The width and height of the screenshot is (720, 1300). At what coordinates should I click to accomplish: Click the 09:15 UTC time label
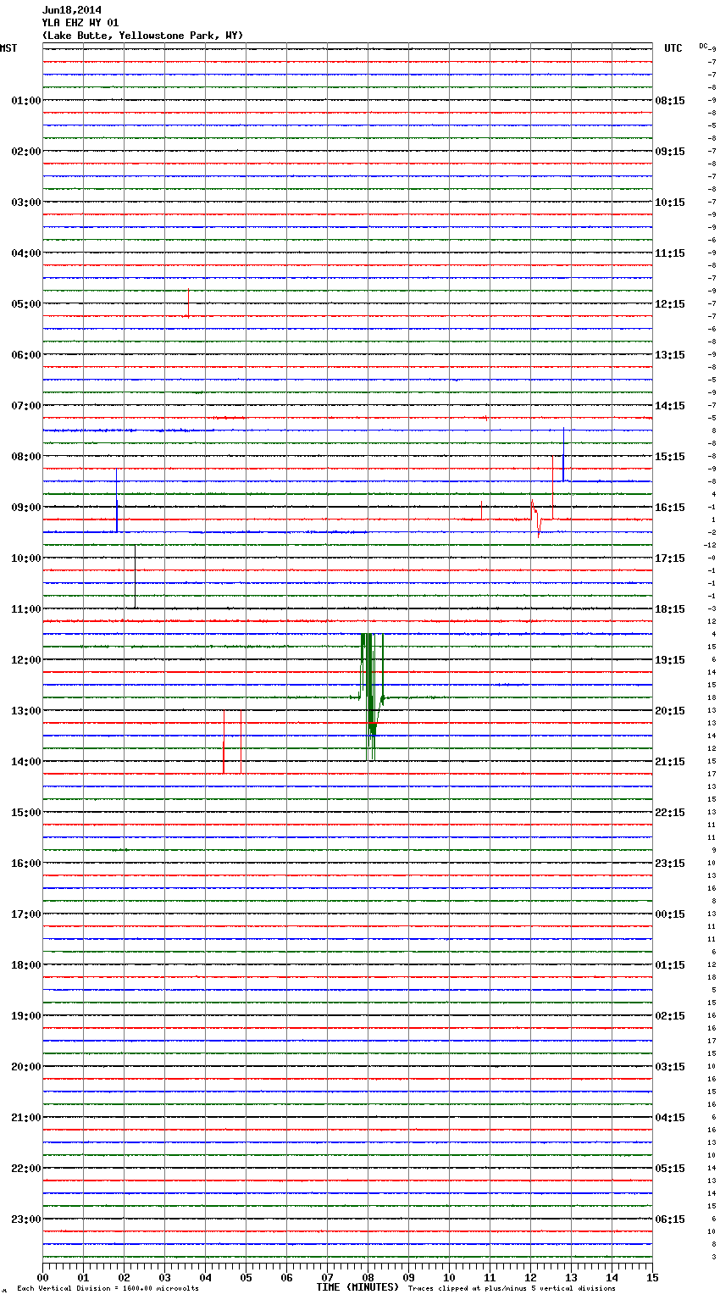click(x=670, y=152)
